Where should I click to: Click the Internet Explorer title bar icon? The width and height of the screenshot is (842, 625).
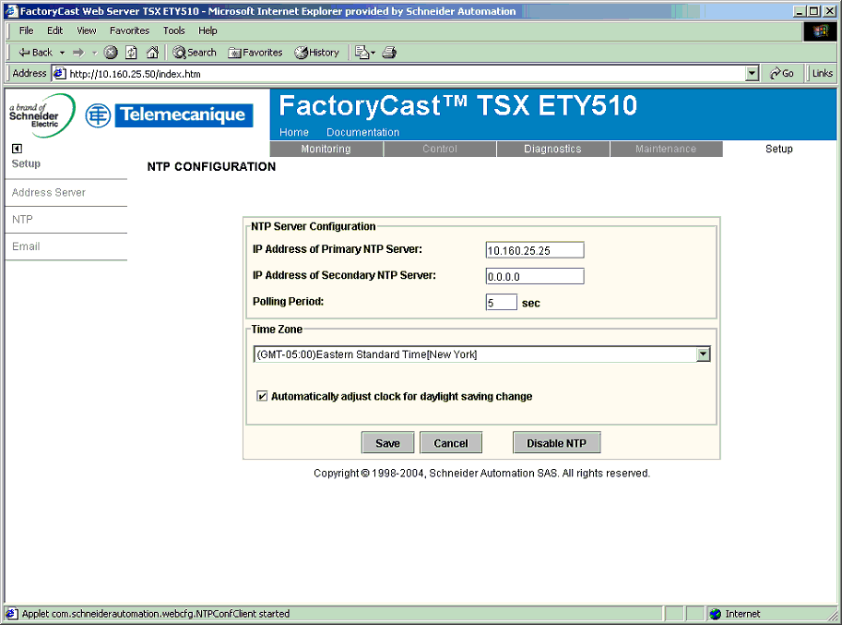(11, 11)
